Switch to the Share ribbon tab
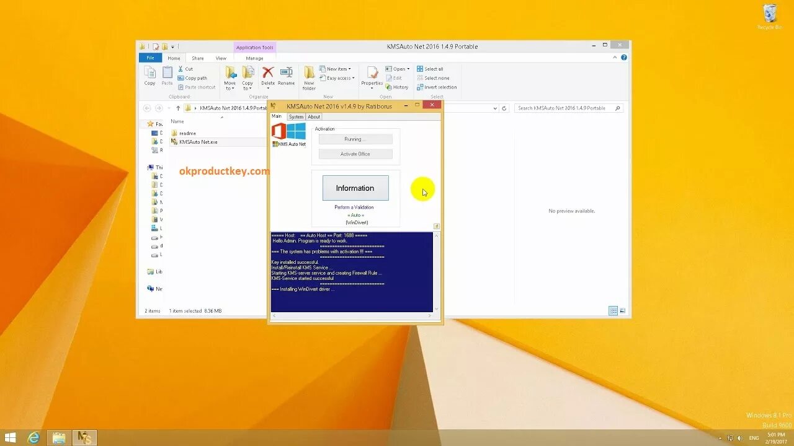This screenshot has width=794, height=446. pyautogui.click(x=198, y=58)
